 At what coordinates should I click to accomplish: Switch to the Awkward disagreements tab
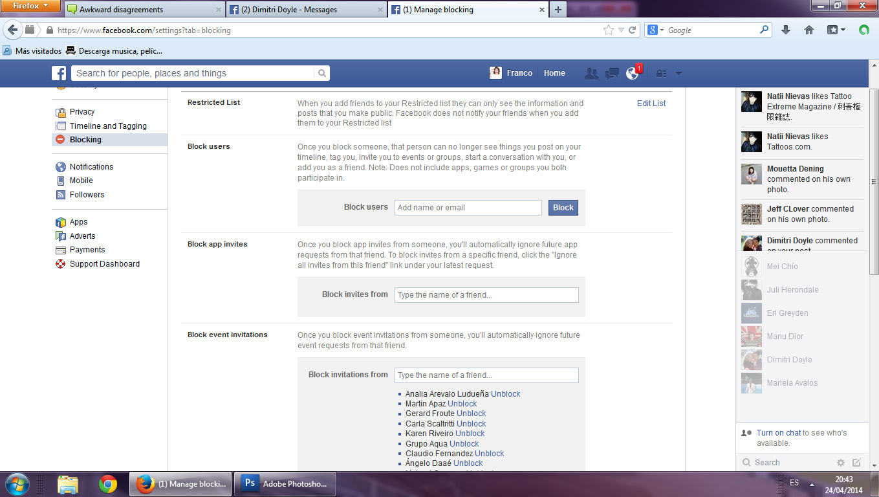[145, 10]
